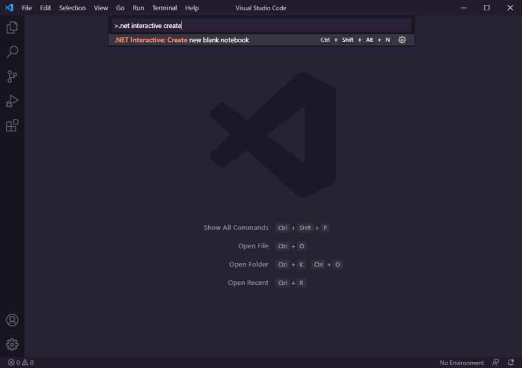Click No Environment in the status bar
This screenshot has width=522, height=368.
click(x=461, y=363)
